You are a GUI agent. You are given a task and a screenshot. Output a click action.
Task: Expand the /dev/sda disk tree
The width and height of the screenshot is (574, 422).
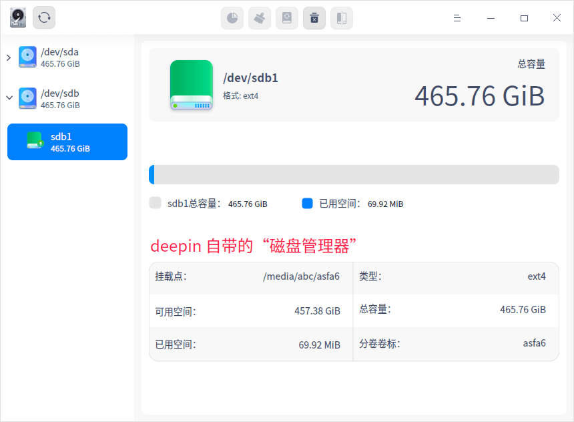click(9, 57)
